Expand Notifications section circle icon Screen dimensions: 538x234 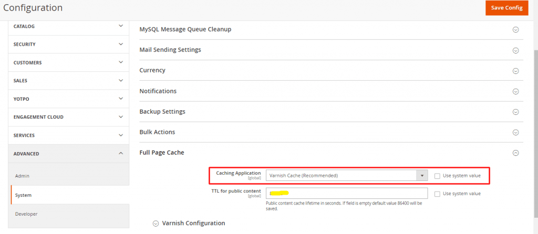tap(515, 91)
